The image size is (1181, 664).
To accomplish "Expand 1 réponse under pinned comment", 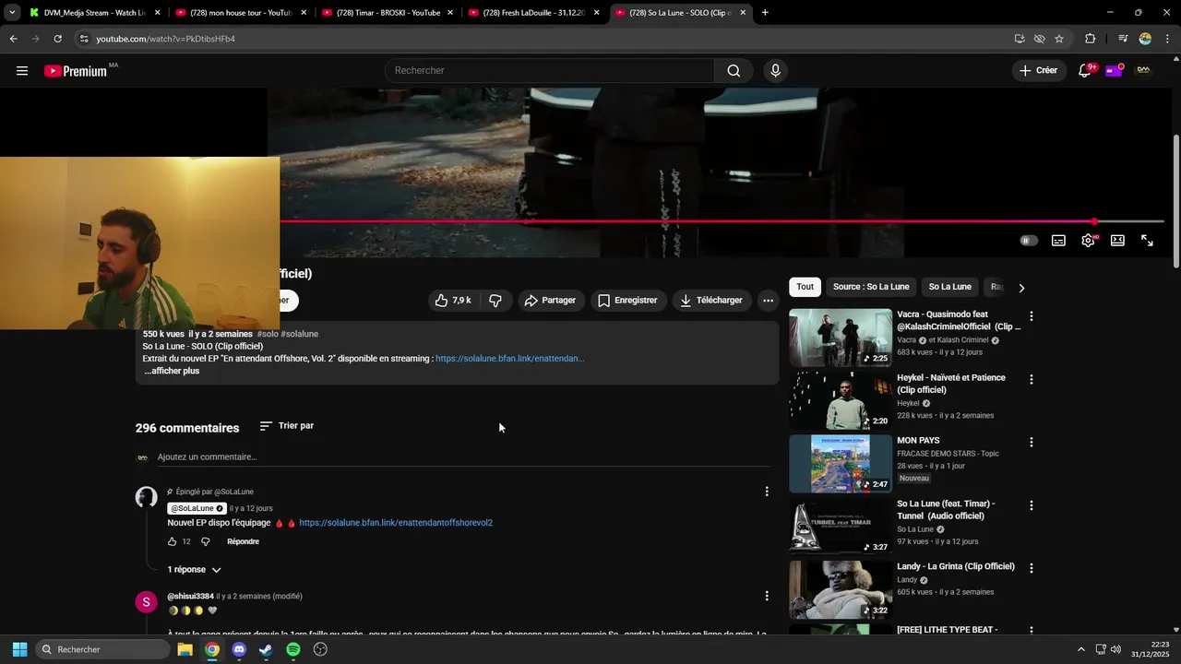I will click(x=195, y=570).
